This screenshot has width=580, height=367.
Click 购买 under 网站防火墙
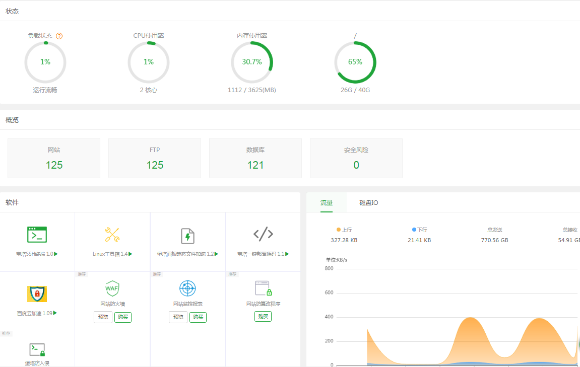[123, 317]
